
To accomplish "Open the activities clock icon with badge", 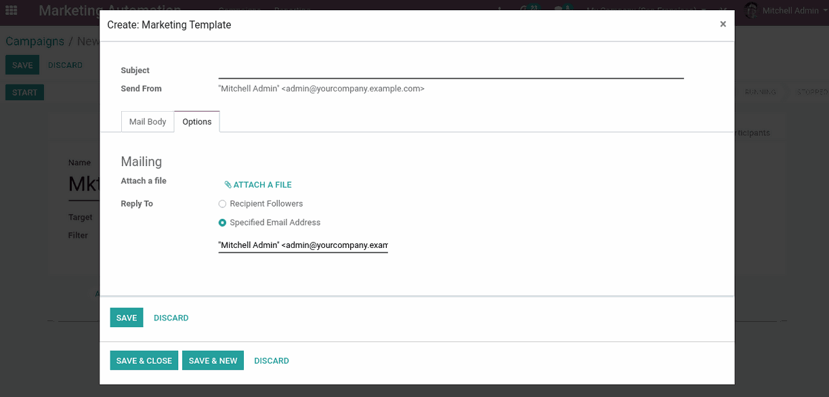I will coord(528,10).
